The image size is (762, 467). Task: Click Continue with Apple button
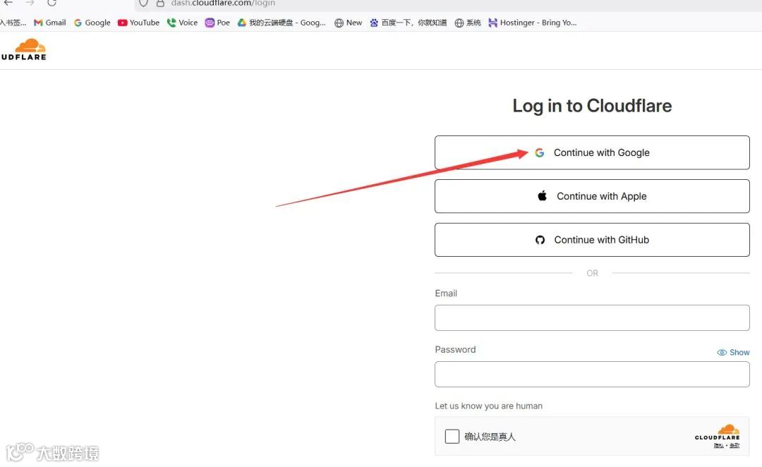coord(592,196)
